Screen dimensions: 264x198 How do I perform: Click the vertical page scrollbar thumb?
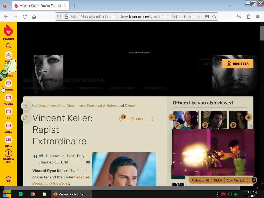(262, 33)
